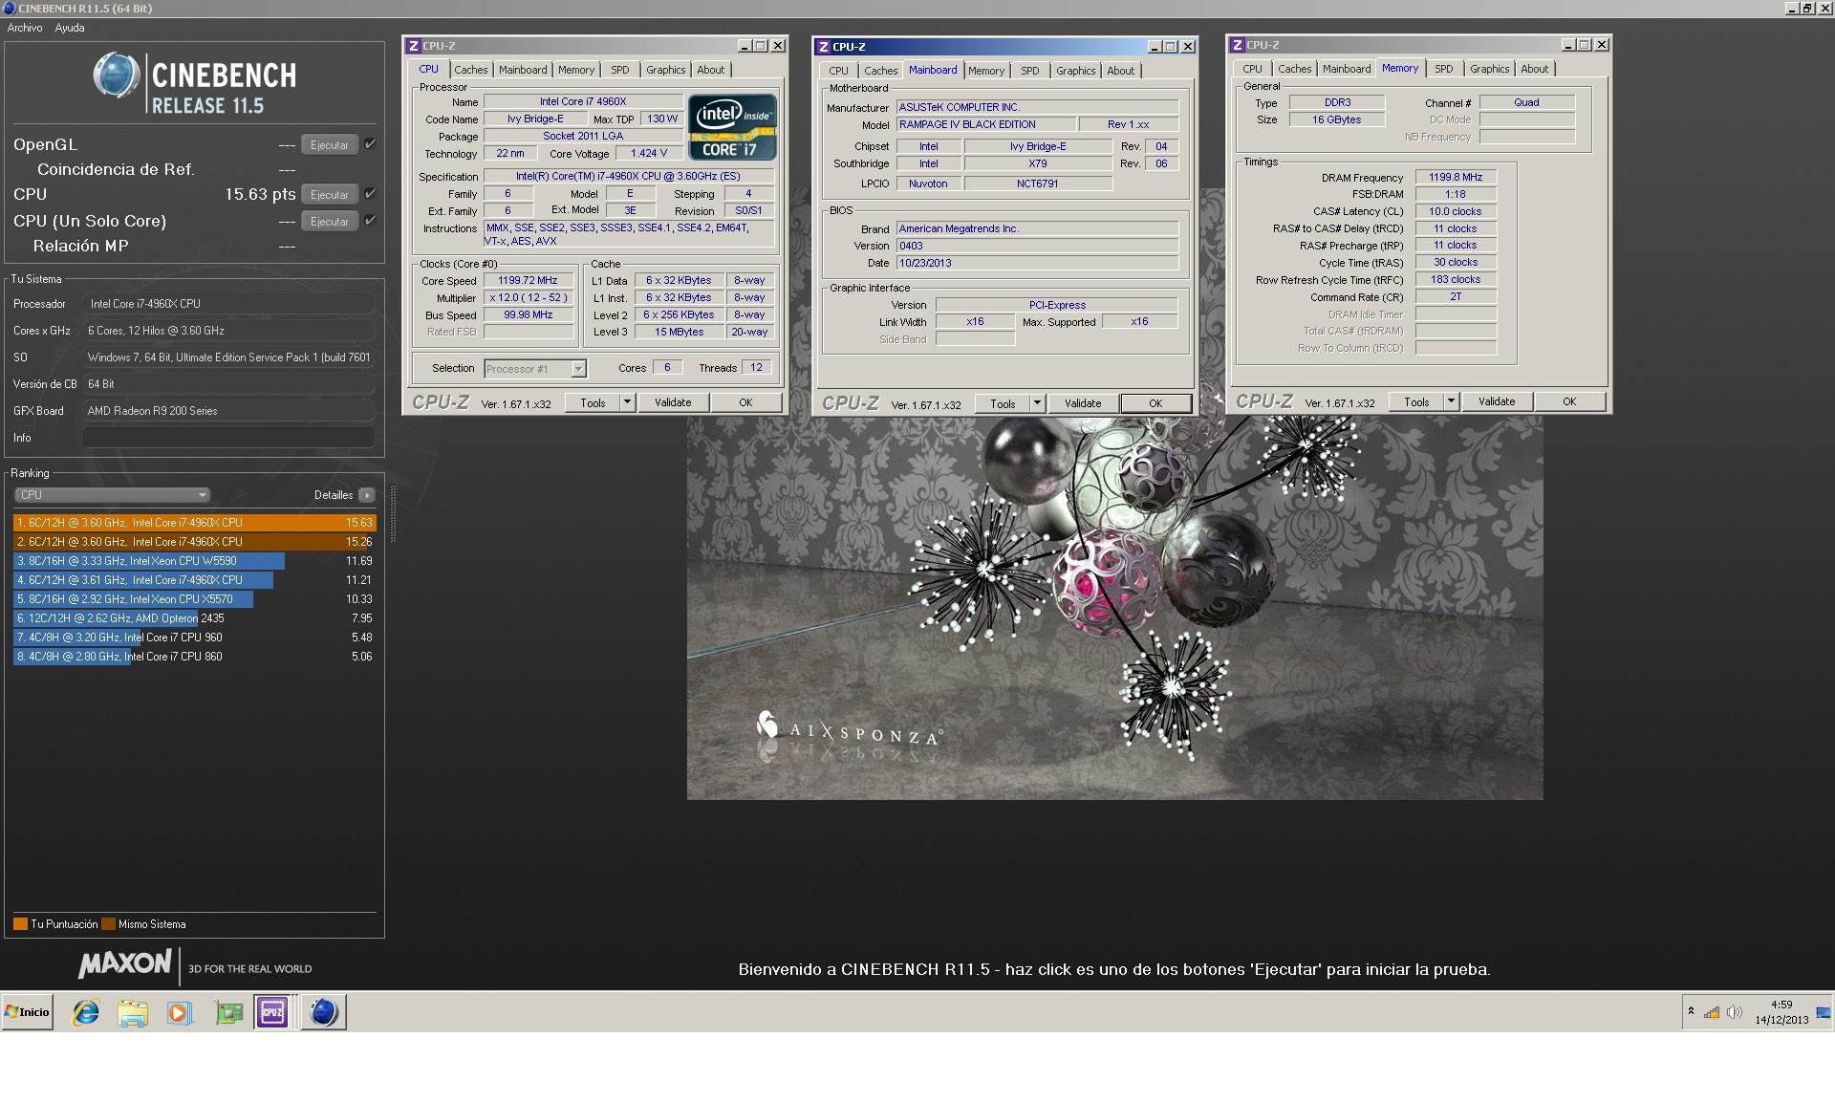Run the single core Ejecutar button

(x=330, y=222)
